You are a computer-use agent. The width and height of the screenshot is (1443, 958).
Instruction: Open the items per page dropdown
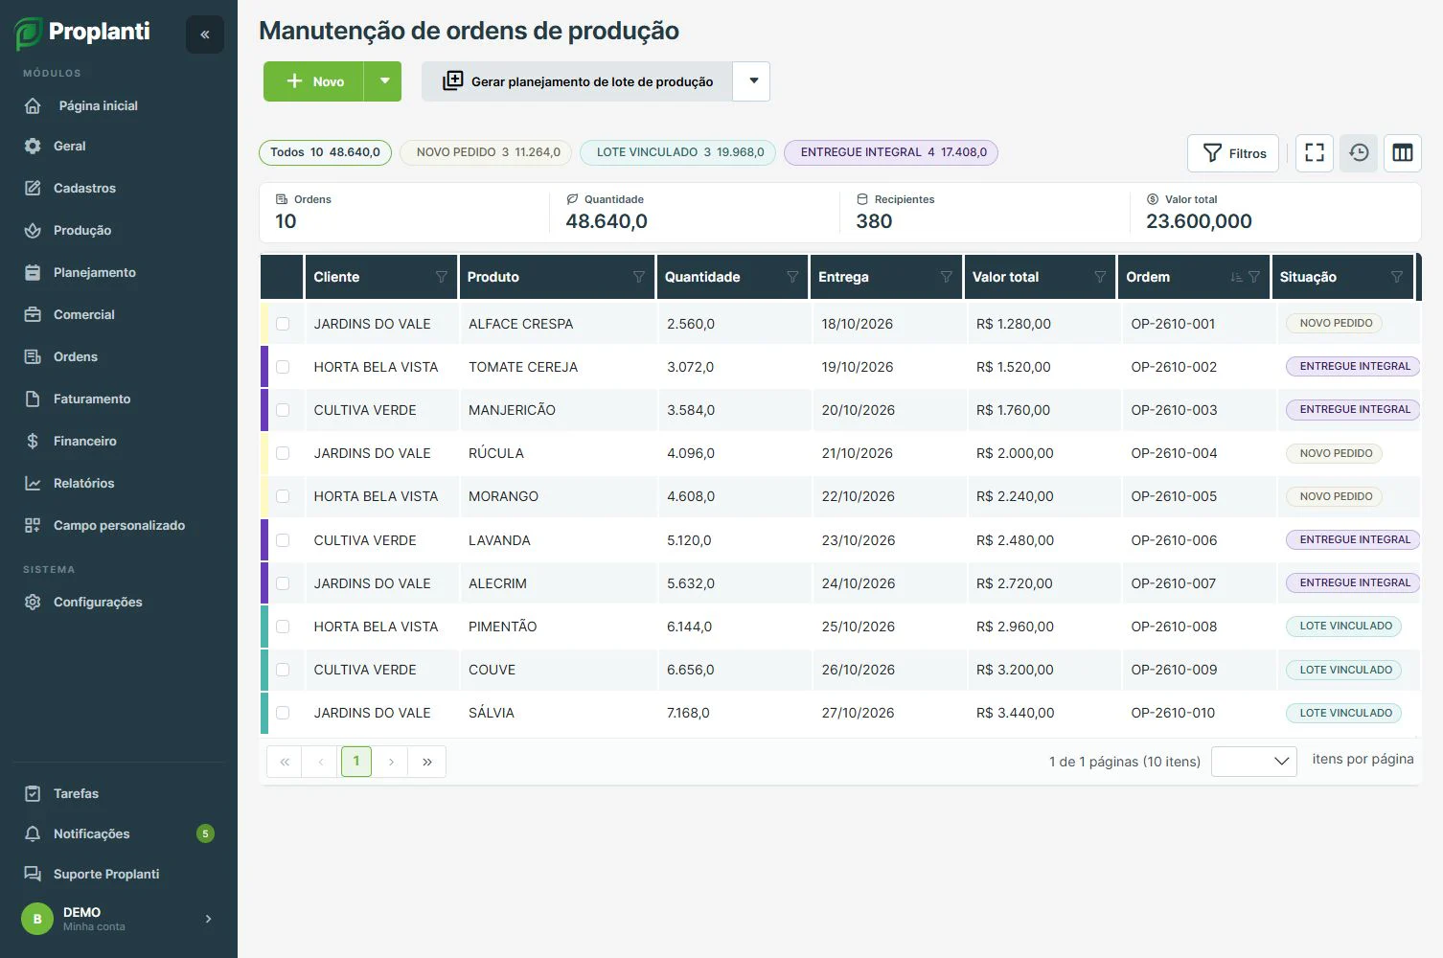(x=1254, y=762)
